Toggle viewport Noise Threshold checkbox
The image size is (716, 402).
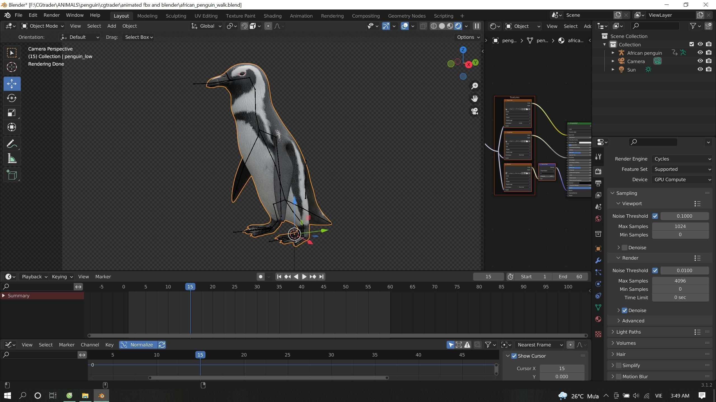click(655, 216)
